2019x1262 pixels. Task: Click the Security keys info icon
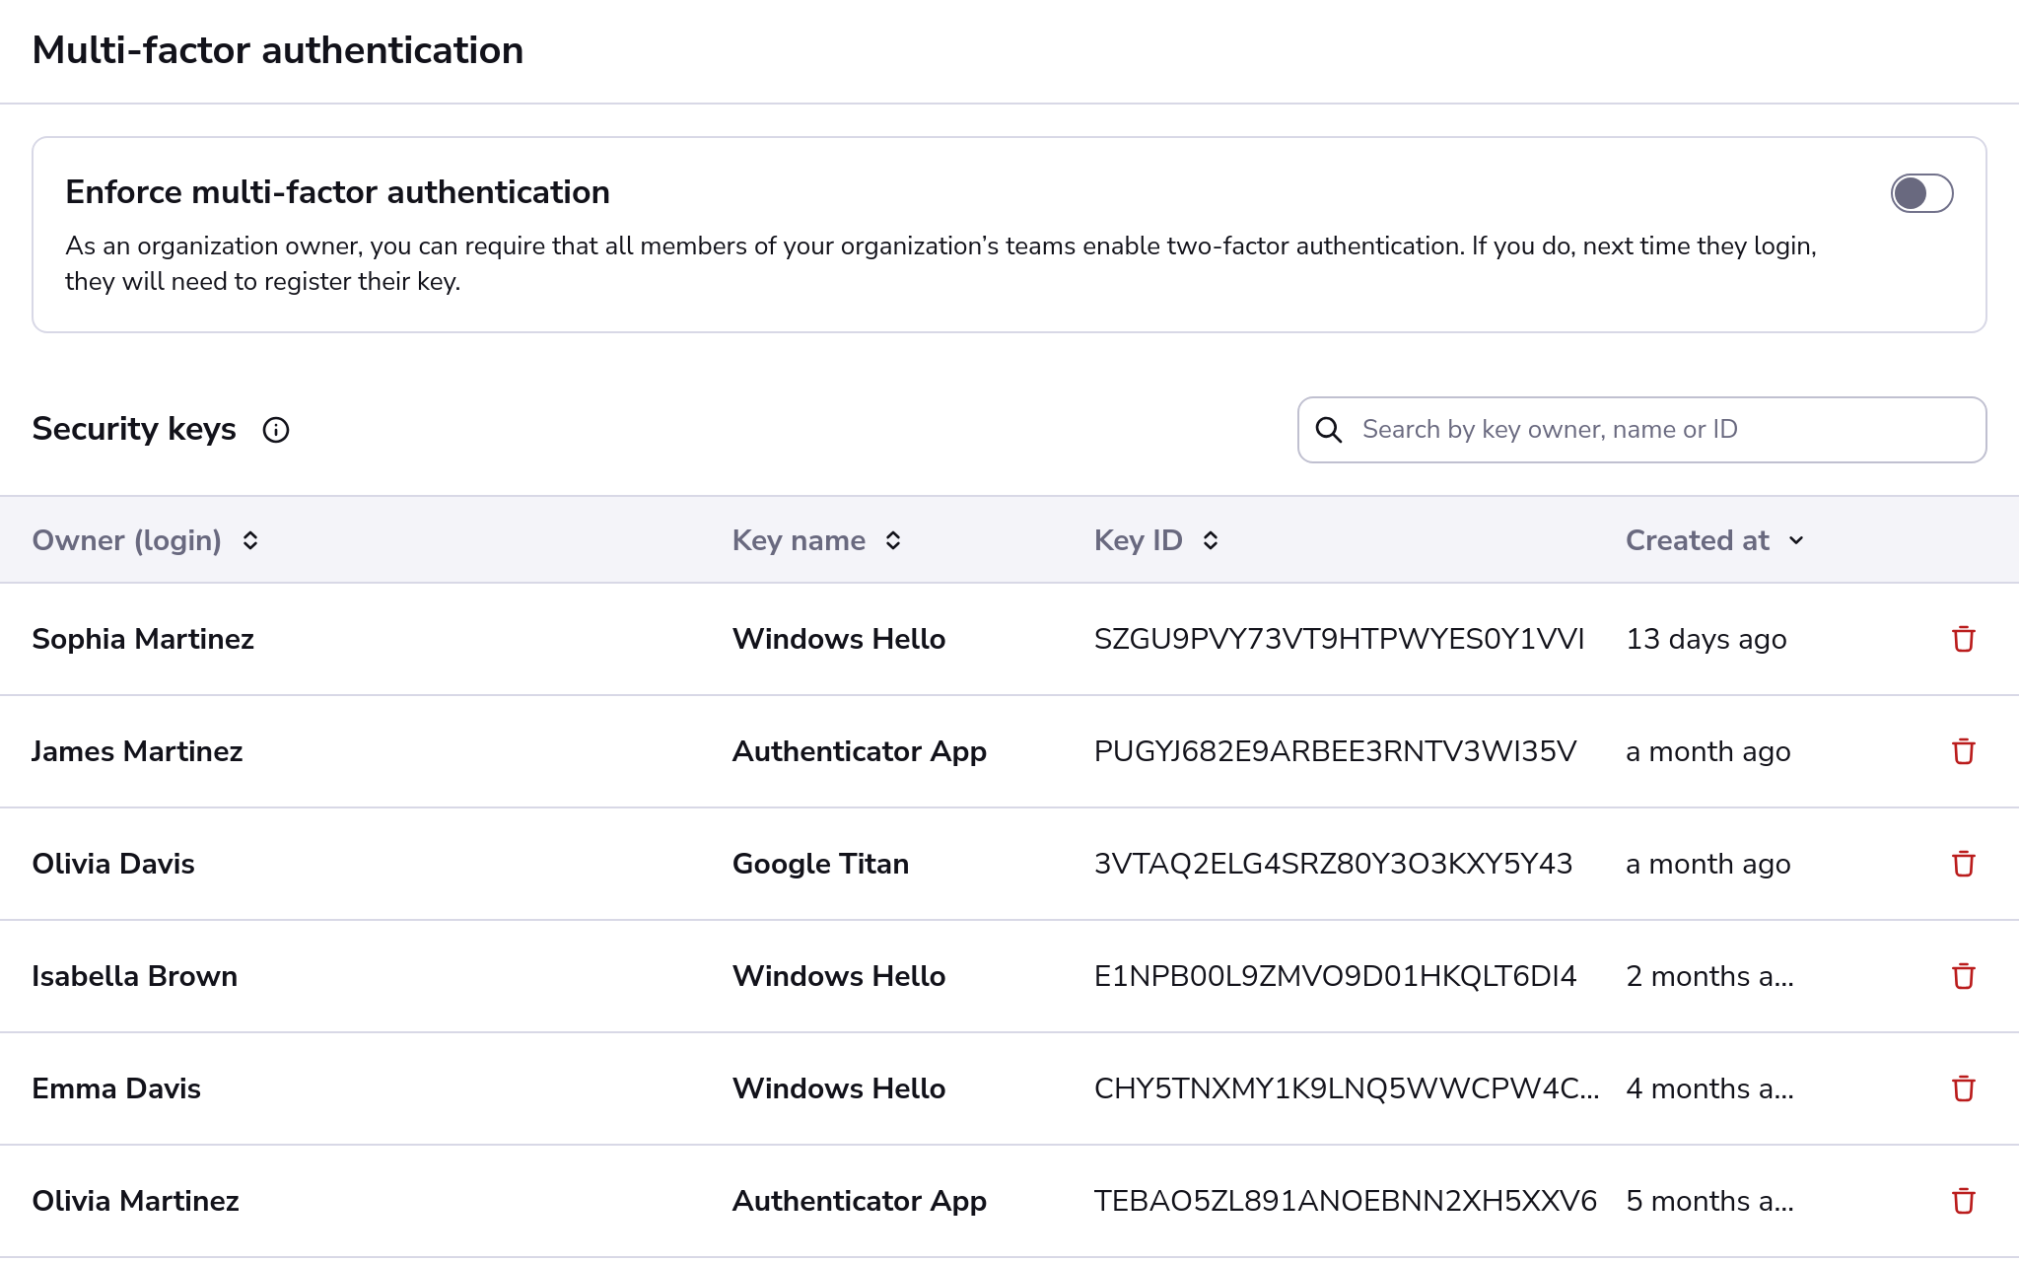[x=276, y=430]
